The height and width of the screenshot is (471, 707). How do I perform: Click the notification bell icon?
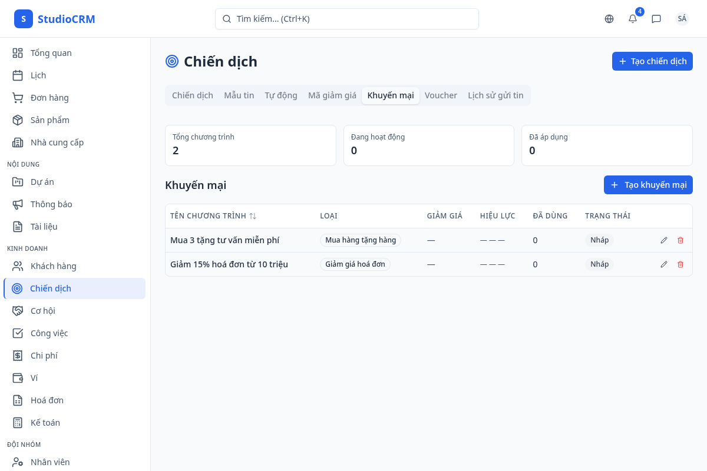pos(633,19)
